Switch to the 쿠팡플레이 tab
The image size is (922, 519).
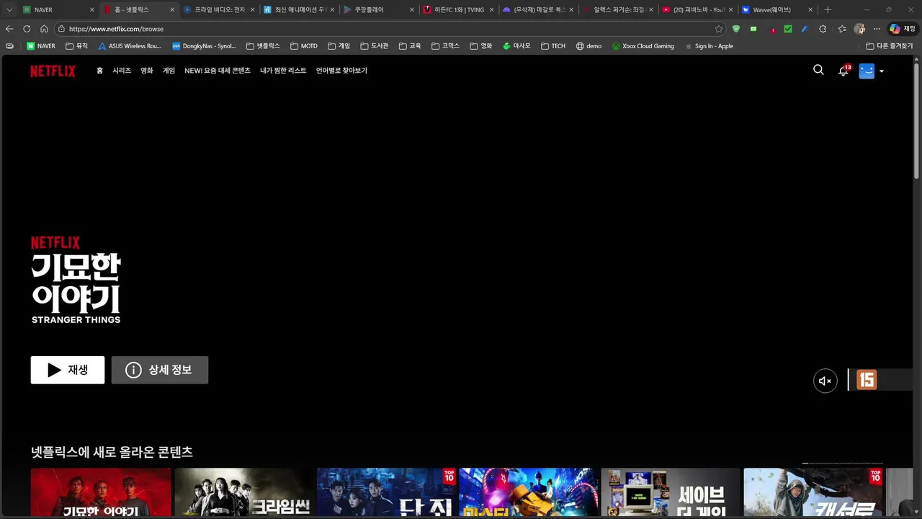[377, 10]
